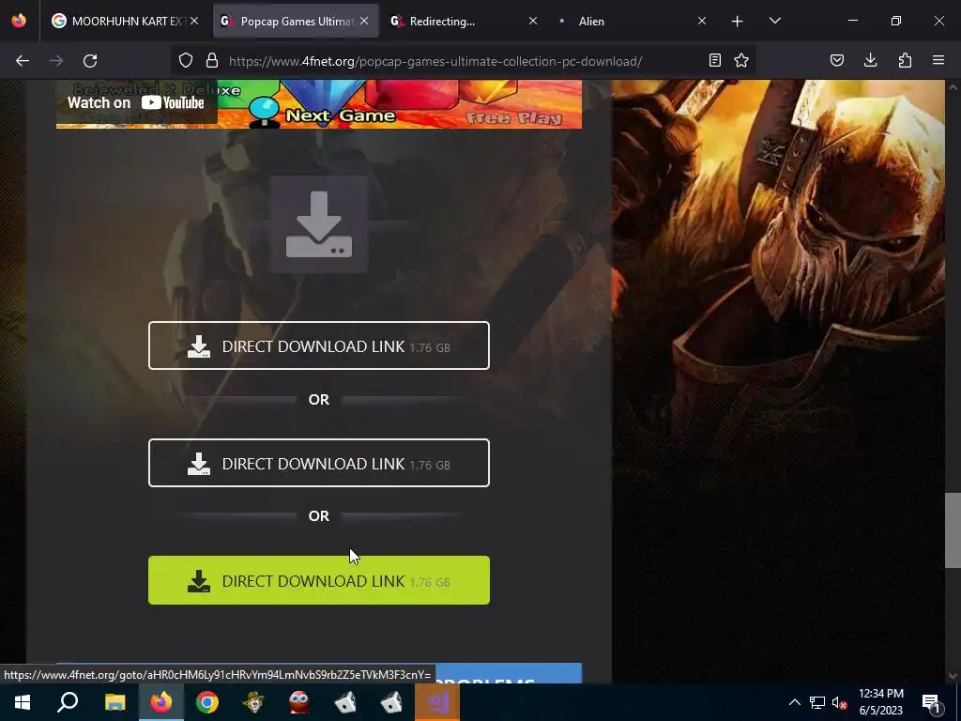
Task: Open File Explorer from taskbar
Action: pos(114,702)
